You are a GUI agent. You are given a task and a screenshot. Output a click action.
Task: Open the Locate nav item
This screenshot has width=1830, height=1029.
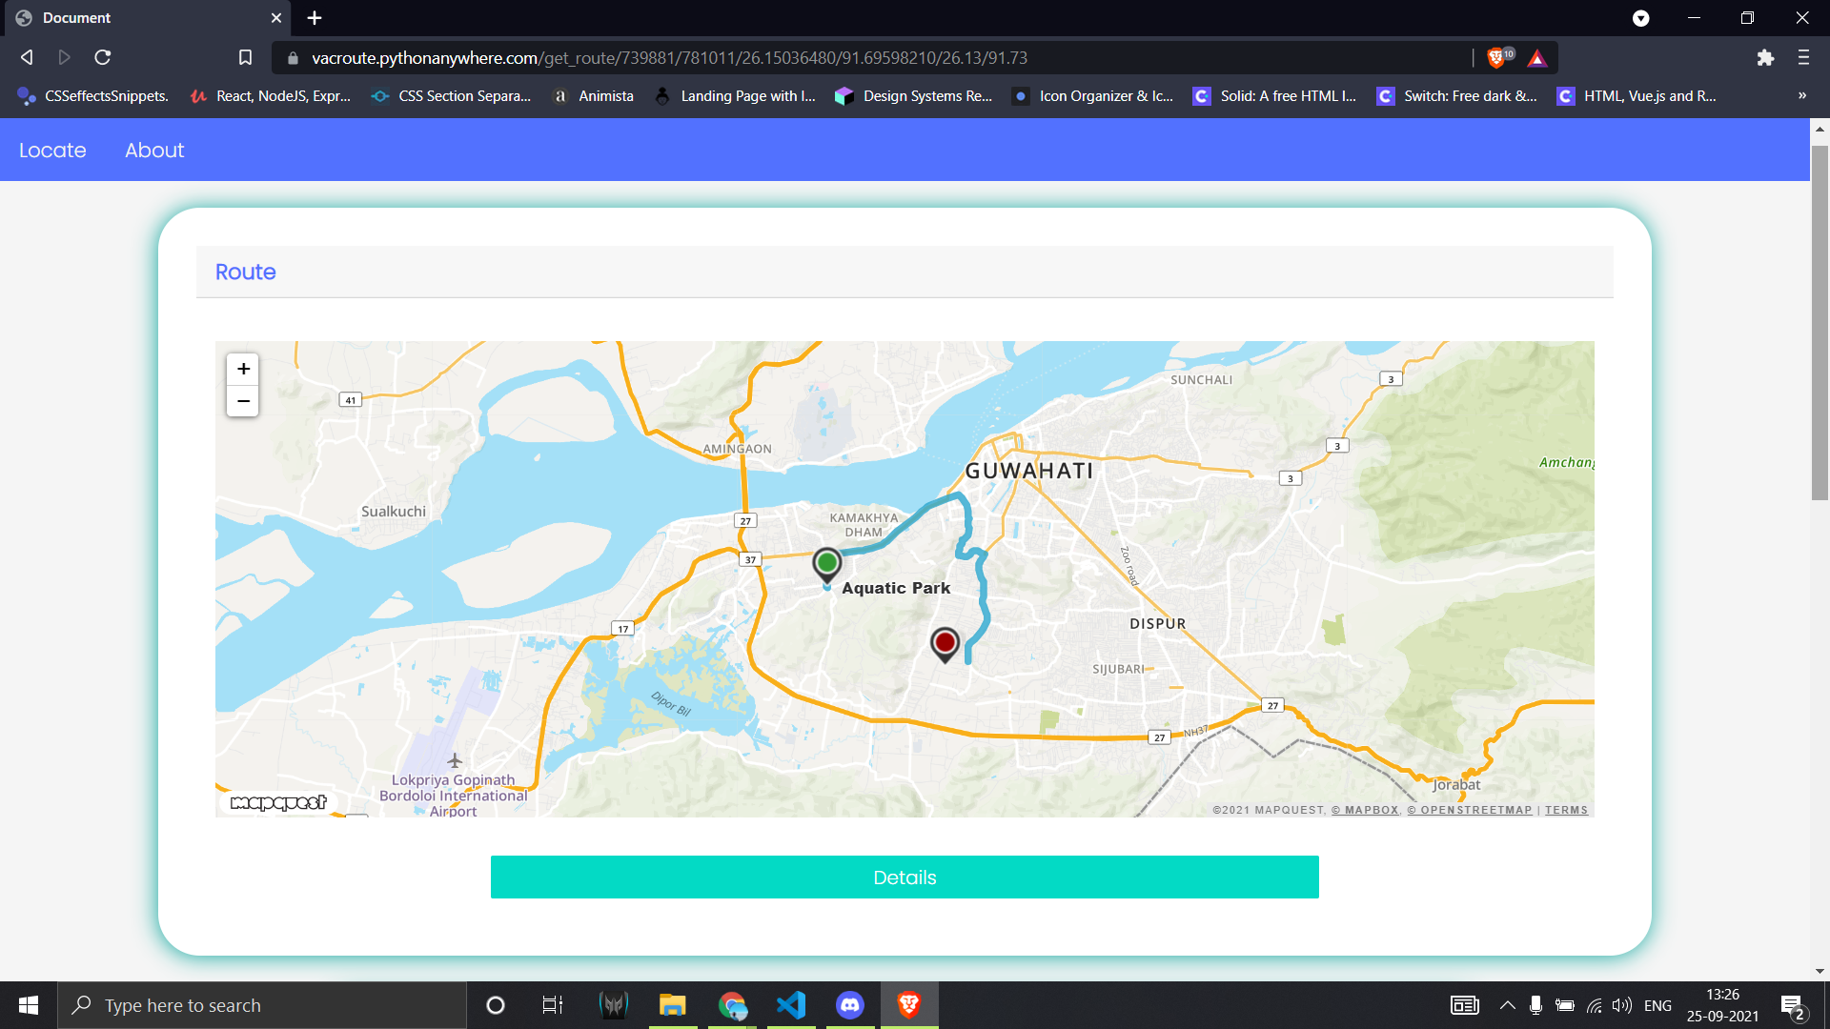[52, 151]
